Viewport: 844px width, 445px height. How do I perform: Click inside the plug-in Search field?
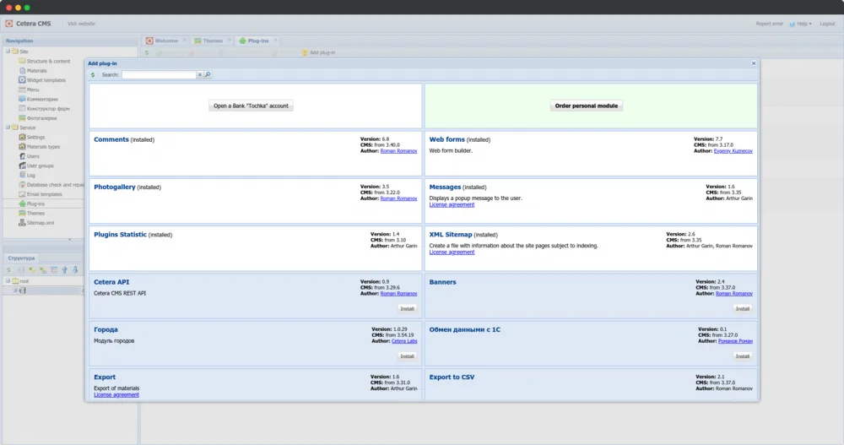[159, 75]
